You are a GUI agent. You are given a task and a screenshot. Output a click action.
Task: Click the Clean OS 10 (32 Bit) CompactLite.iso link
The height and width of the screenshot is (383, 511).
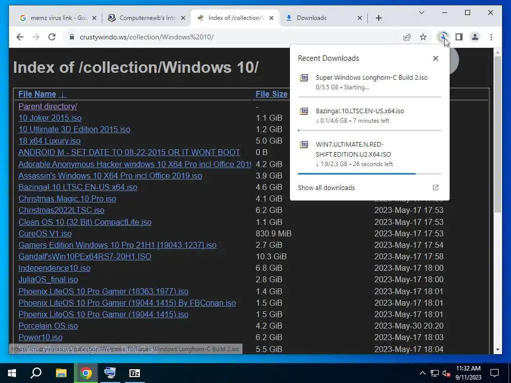click(x=85, y=222)
